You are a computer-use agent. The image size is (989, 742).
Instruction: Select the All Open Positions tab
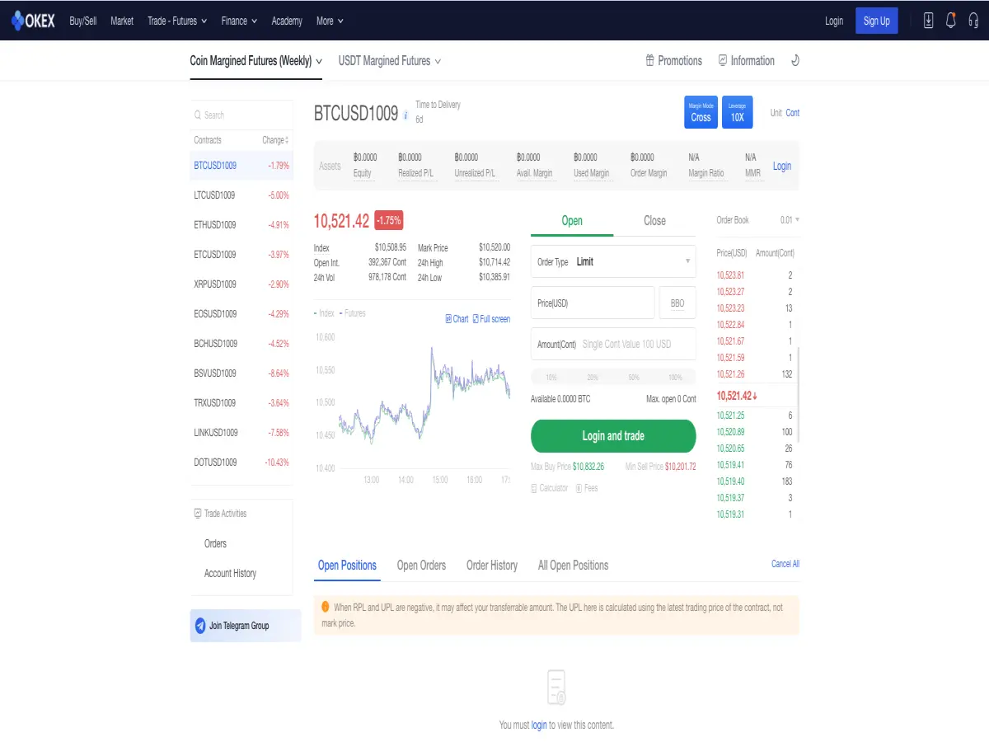573,566
